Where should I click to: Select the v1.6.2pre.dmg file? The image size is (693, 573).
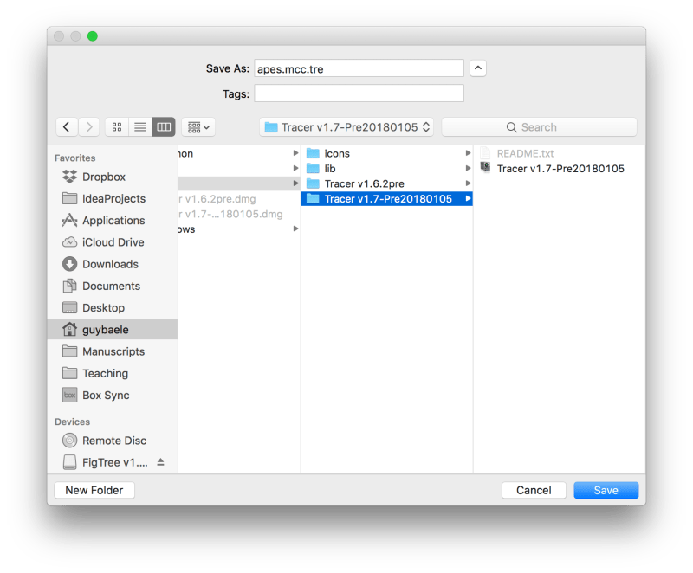point(239,199)
